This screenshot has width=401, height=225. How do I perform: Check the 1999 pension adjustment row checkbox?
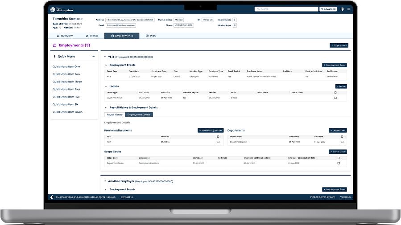(x=218, y=142)
